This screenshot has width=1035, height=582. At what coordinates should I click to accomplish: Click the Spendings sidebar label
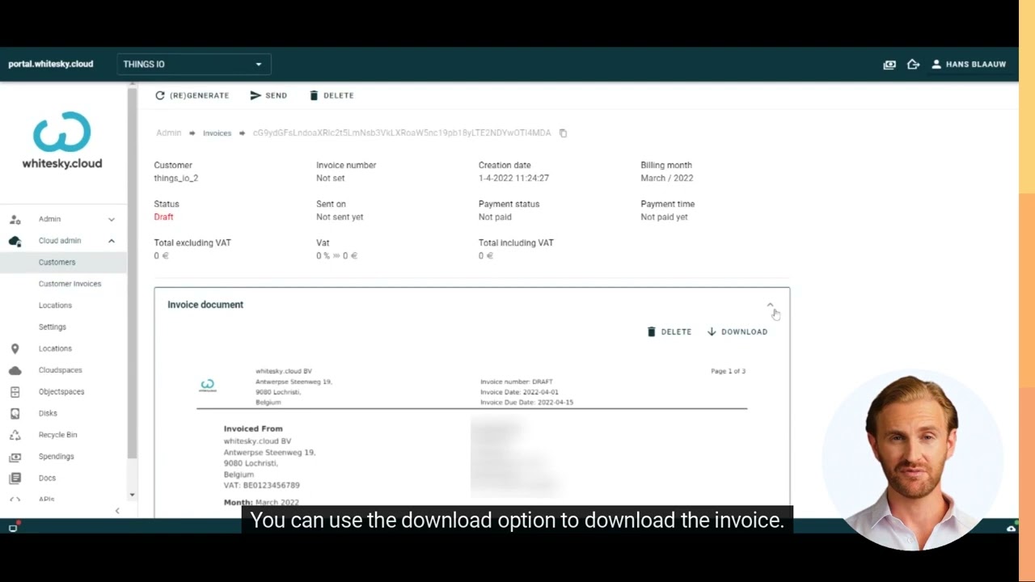click(57, 457)
